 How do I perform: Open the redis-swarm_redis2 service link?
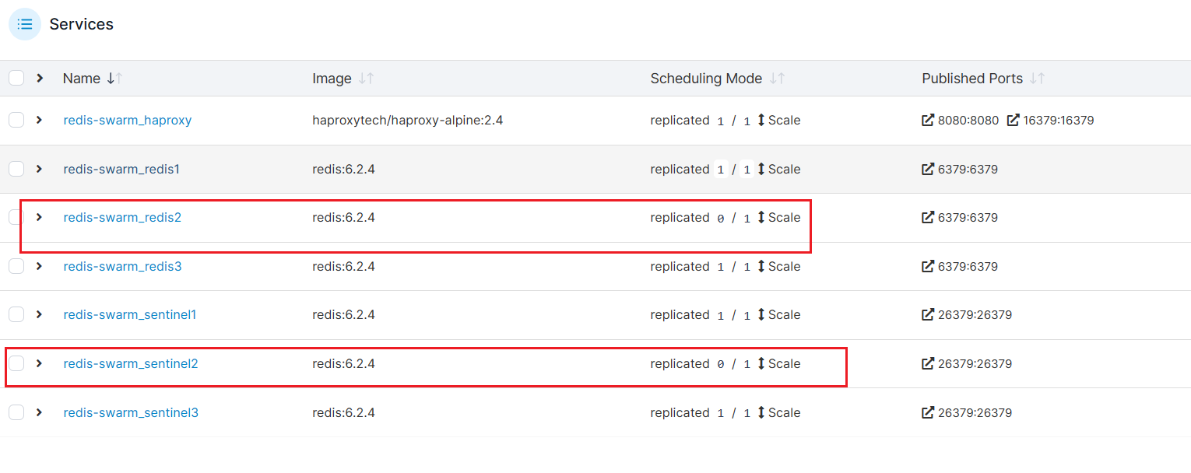[122, 218]
